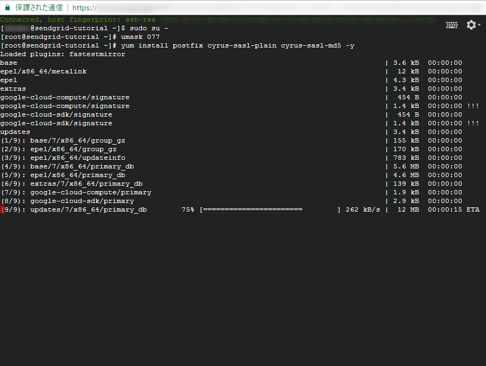Screen dimensions: 486x366
Task: Click the '75%' progress percentage
Action: tap(188, 210)
